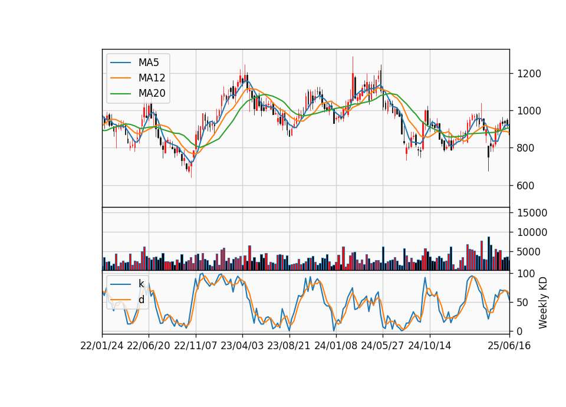Click the 5000 volume axis label
Image resolution: width=566 pixels, height=407 pixels.
[x=529, y=252]
